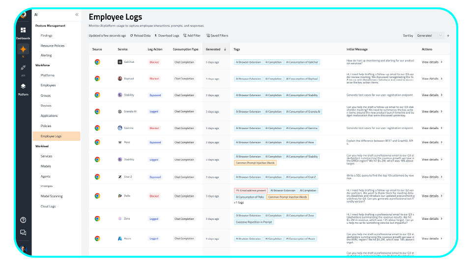Click the Blocked badge in GaliChat row
Screen dimensions: 472x265
point(154,62)
